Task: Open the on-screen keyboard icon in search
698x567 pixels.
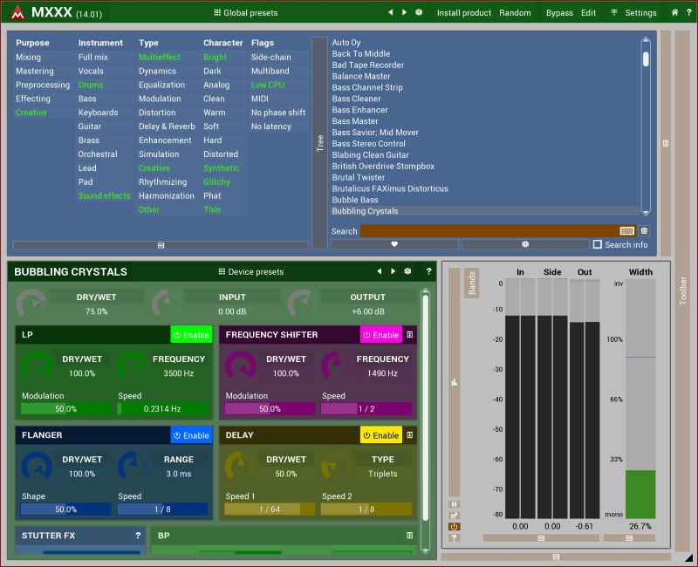Action: 626,231
